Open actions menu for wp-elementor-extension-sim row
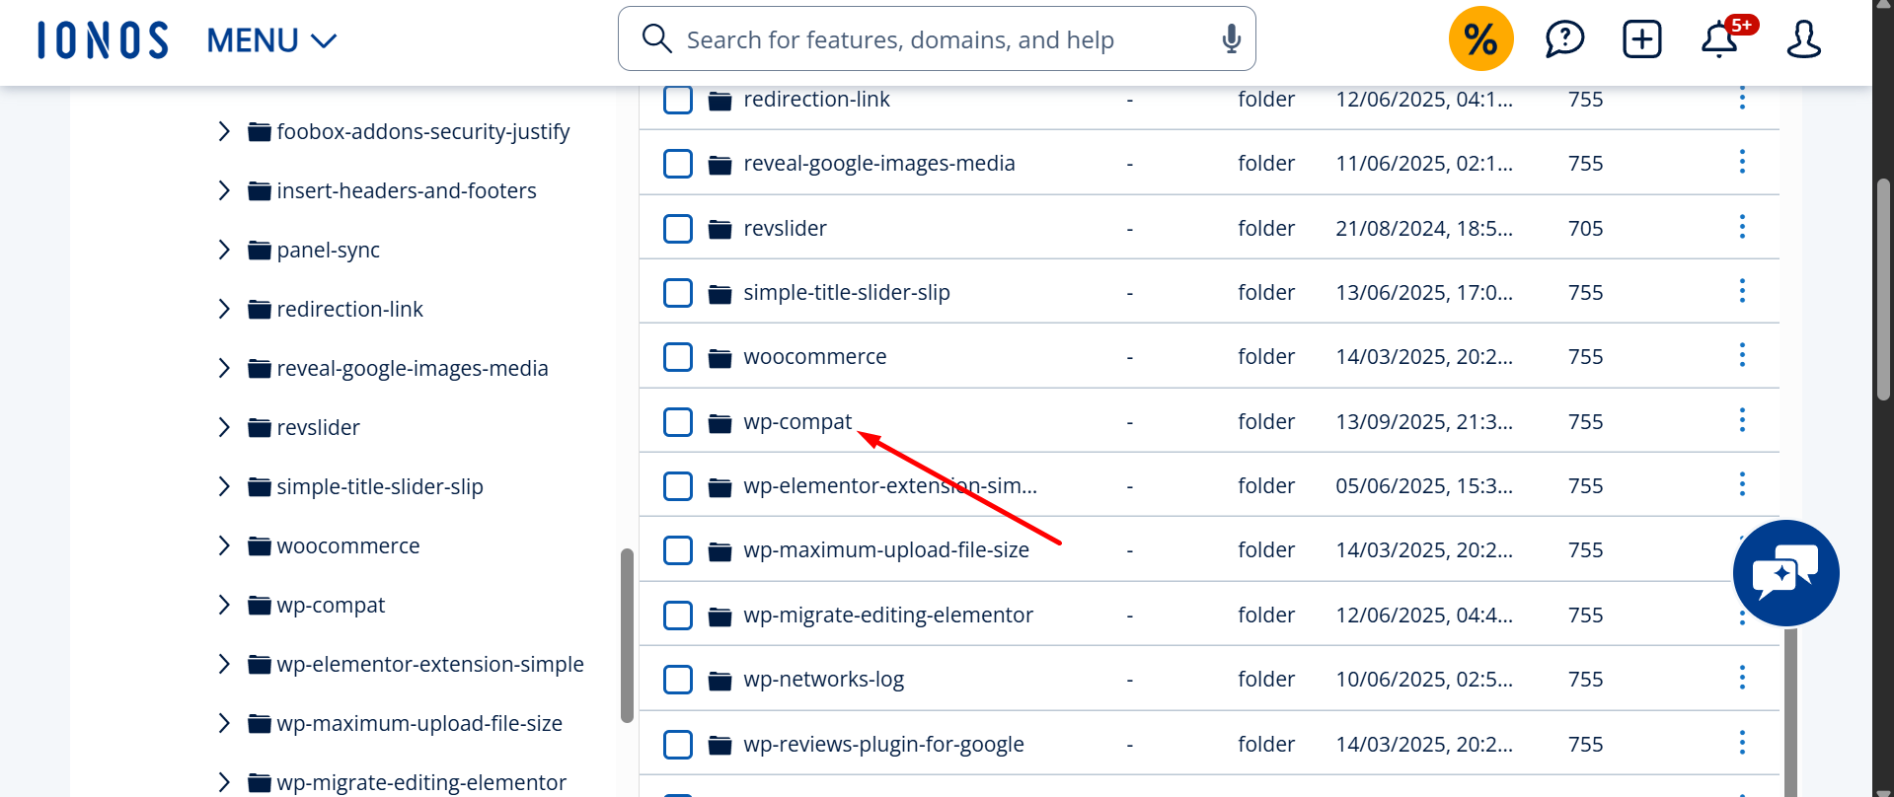Screen dimensions: 1894x797 pyautogui.click(x=1742, y=484)
